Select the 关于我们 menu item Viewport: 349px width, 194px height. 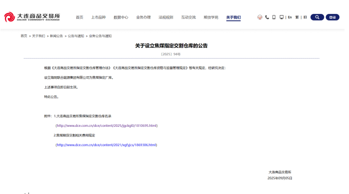pos(234,18)
